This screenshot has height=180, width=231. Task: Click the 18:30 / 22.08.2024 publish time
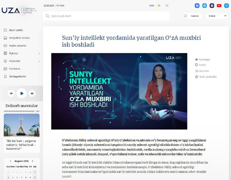pos(208,77)
